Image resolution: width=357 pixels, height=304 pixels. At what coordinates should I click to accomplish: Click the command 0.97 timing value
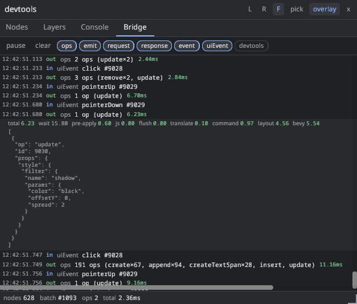[x=233, y=124]
